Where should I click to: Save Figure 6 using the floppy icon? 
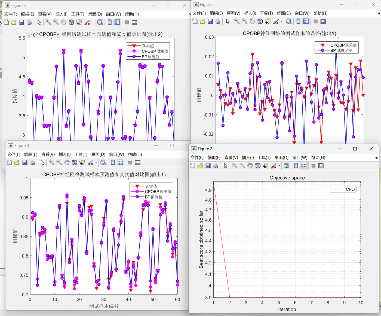(x=210, y=21)
